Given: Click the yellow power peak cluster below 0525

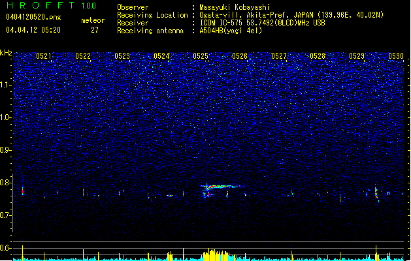Looking at the screenshot, I should 216,255.
